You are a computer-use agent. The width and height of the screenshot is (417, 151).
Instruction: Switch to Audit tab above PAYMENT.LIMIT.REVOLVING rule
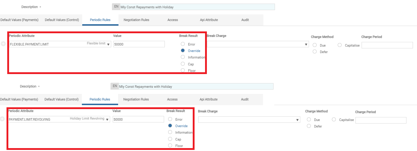pos(245,99)
